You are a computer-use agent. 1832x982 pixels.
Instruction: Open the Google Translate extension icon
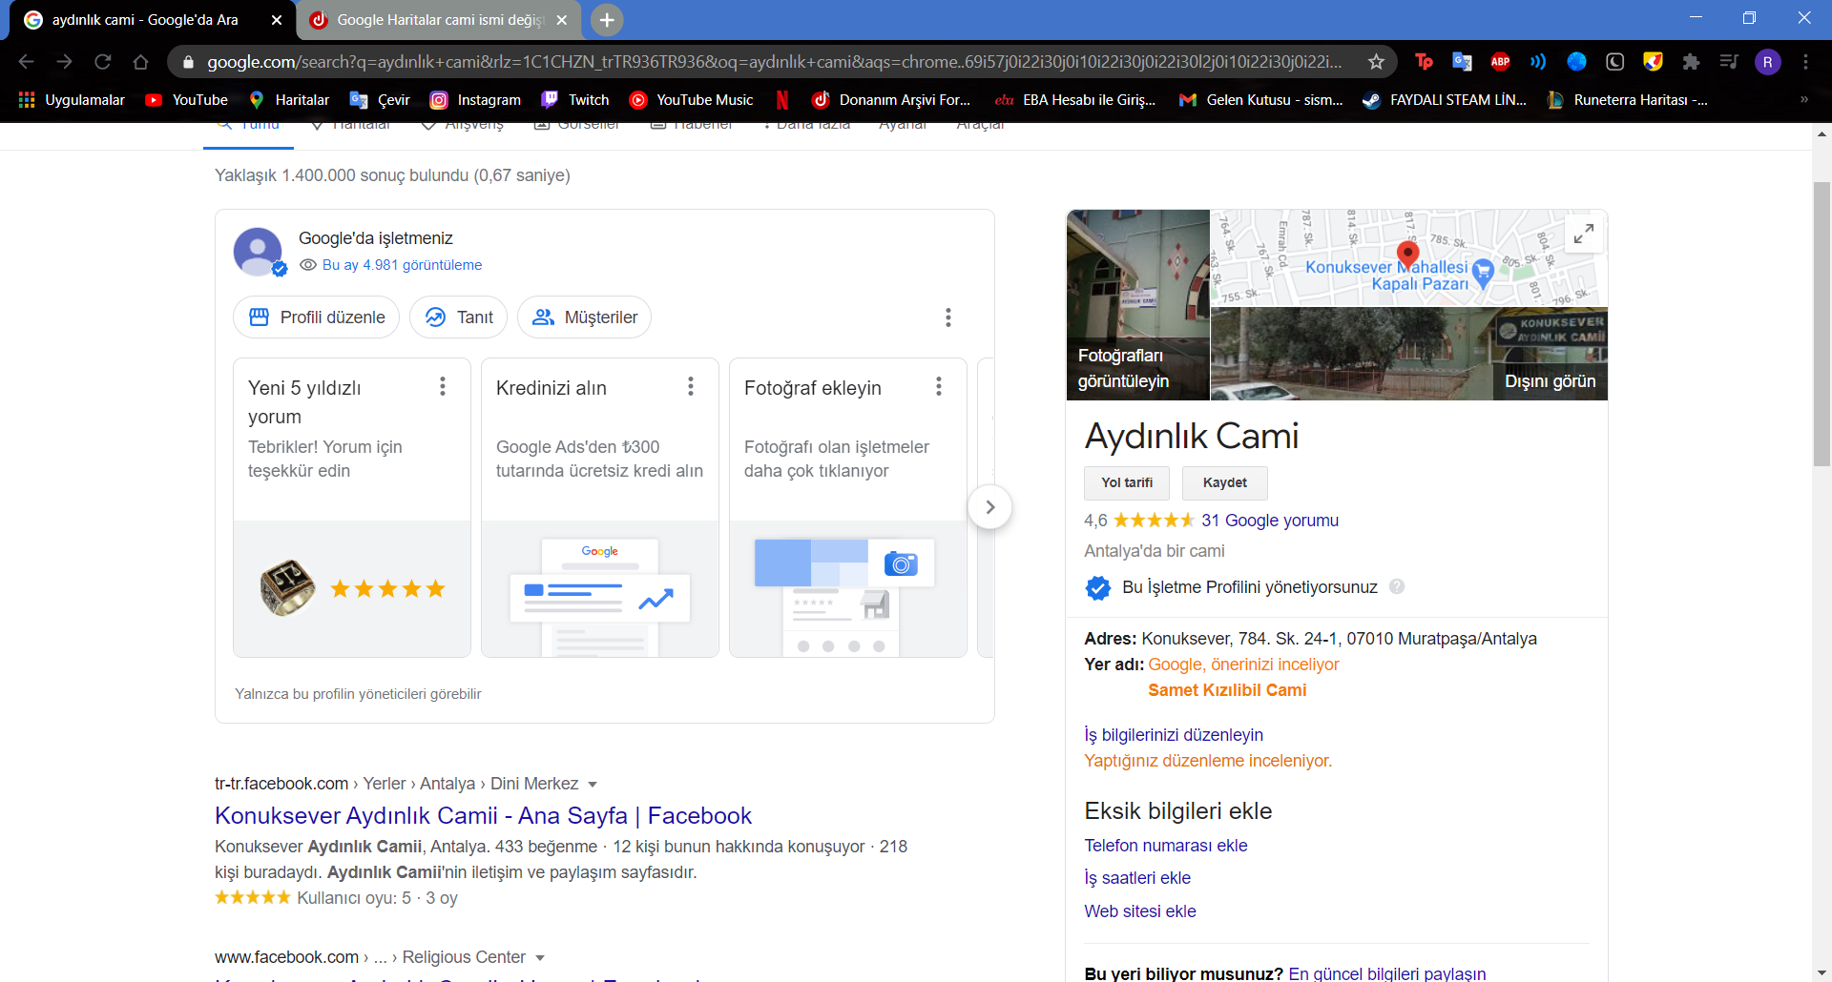[1462, 62]
